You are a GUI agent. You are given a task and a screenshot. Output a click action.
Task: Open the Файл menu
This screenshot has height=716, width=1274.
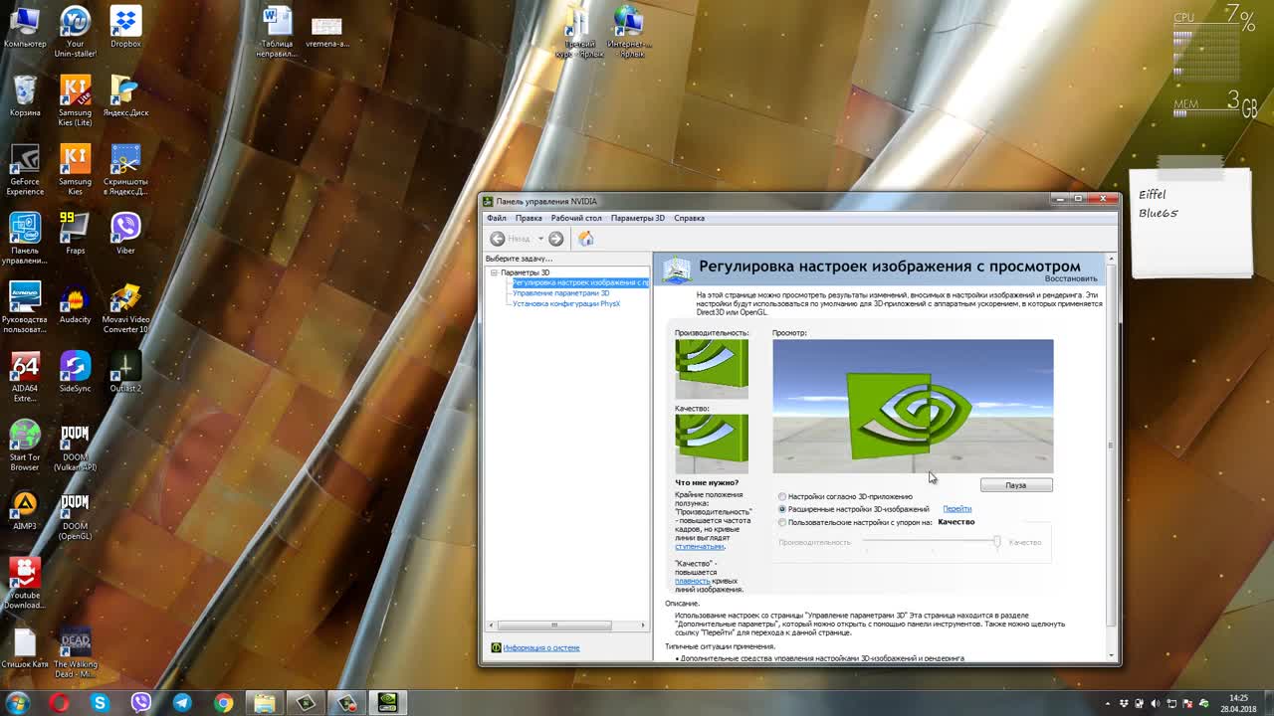click(496, 218)
